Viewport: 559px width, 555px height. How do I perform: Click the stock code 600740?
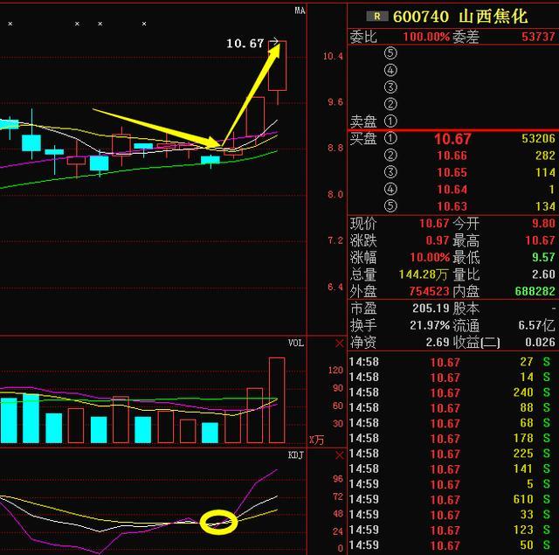pos(421,16)
